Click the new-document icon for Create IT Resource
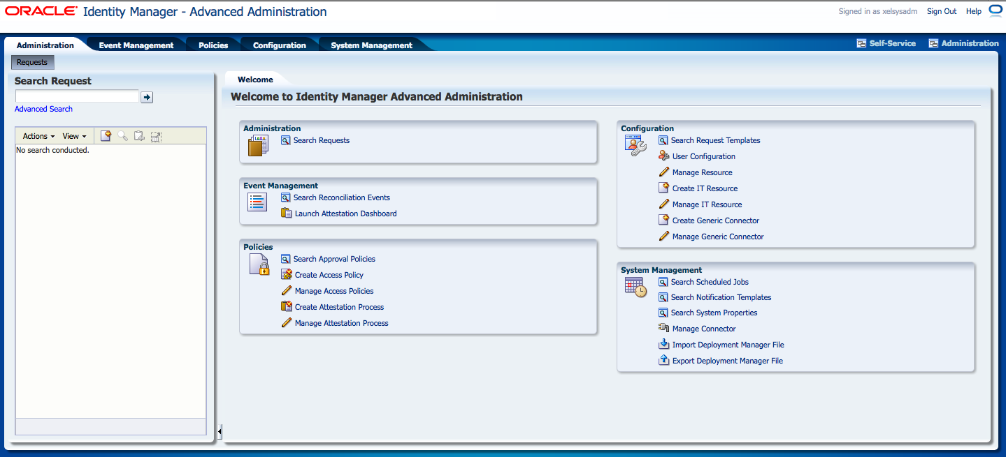 coord(663,188)
